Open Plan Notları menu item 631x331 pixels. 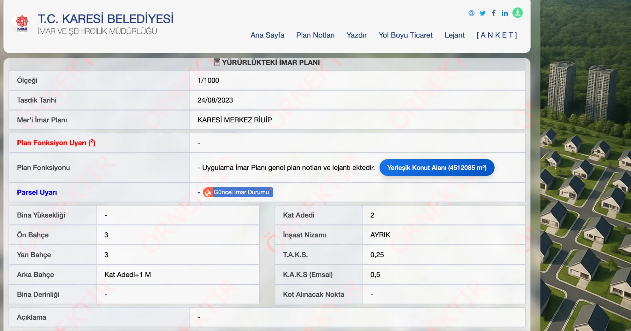coord(315,35)
